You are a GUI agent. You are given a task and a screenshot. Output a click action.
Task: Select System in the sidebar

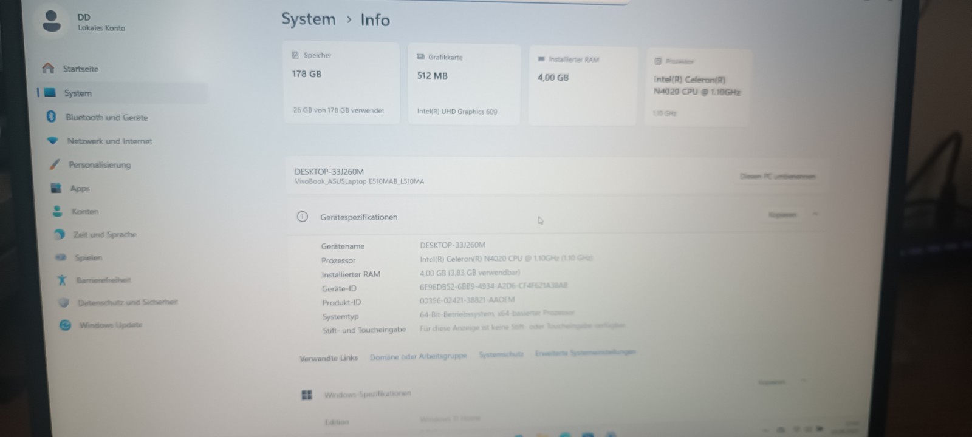pos(122,93)
